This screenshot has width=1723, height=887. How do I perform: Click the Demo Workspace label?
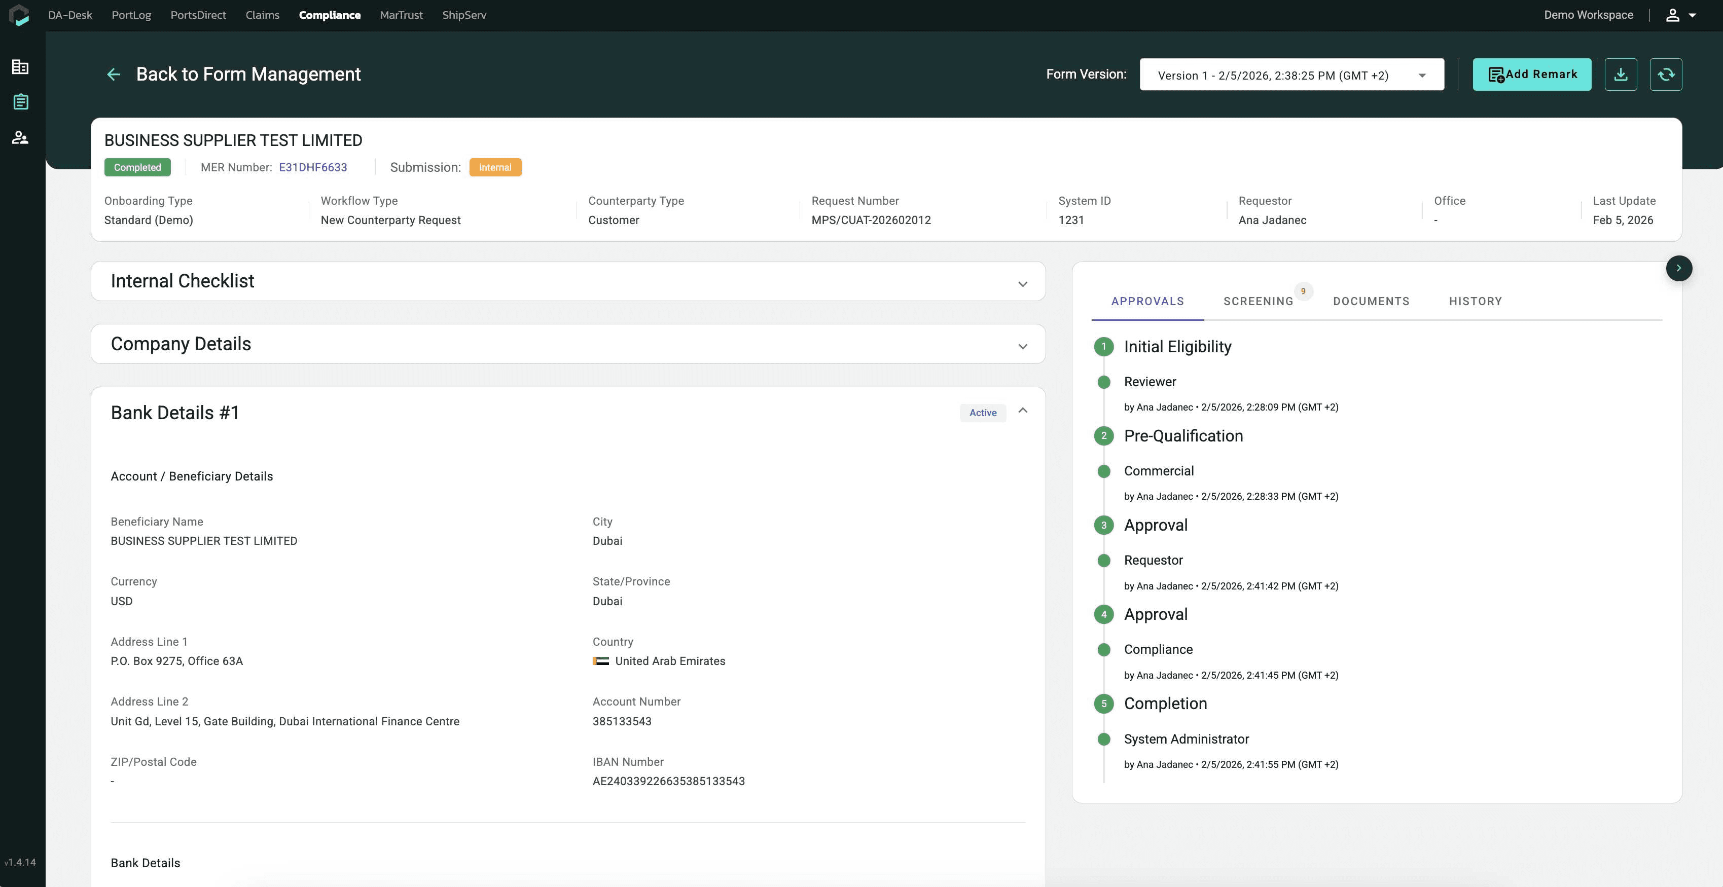tap(1589, 15)
